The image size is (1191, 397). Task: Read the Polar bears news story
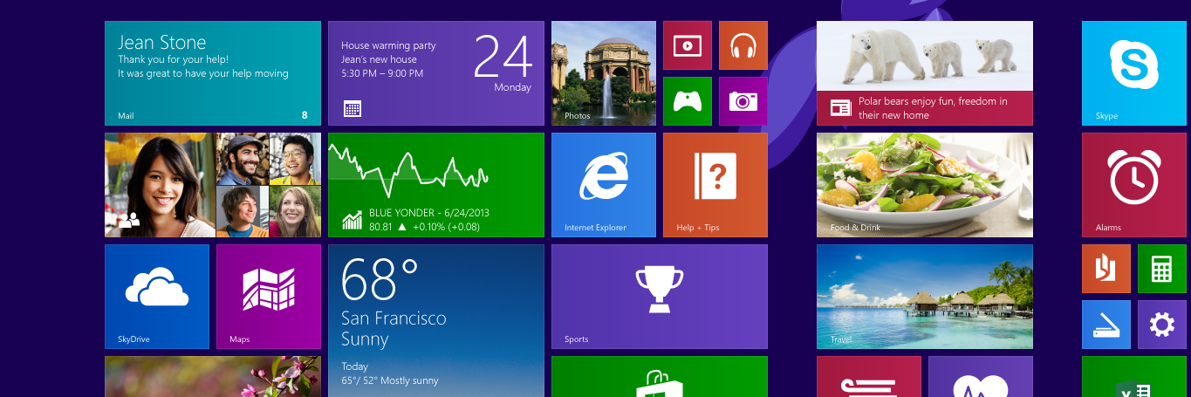coord(925,73)
